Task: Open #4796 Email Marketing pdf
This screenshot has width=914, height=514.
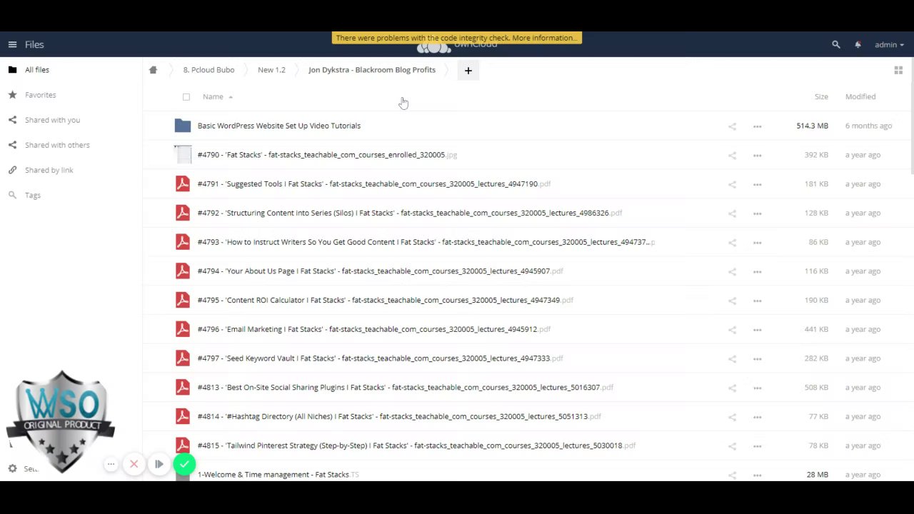Action: [x=374, y=329]
